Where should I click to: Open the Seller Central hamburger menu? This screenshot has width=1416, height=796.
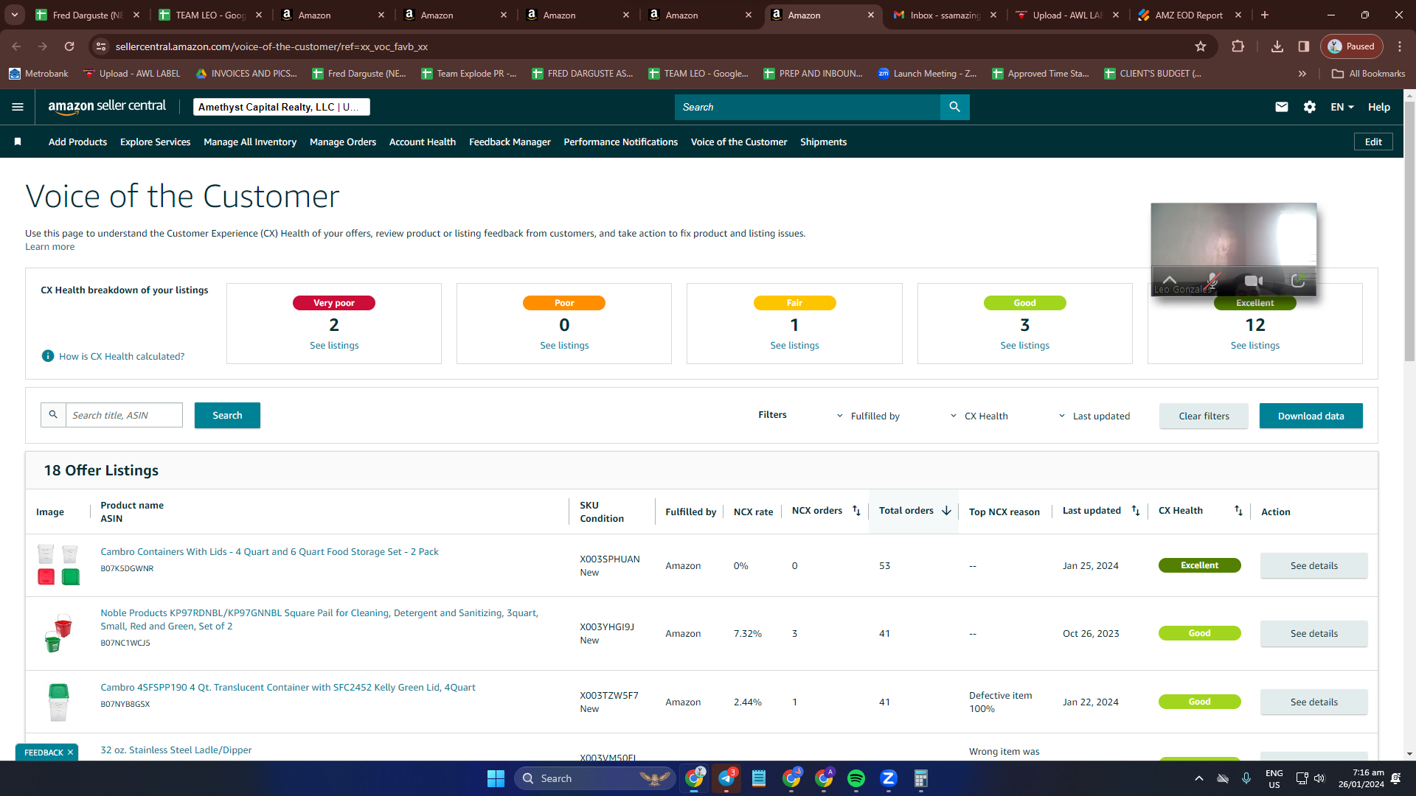click(18, 107)
